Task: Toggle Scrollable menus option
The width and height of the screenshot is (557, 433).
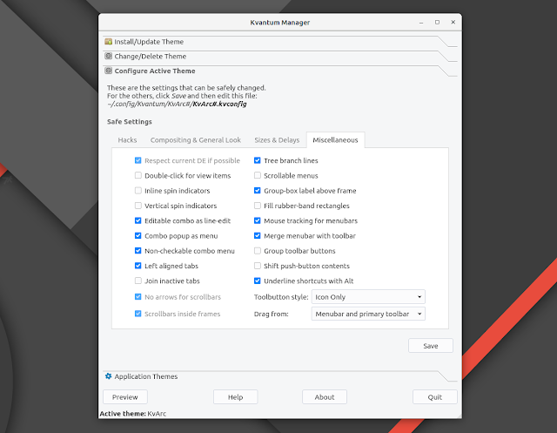Action: 257,176
